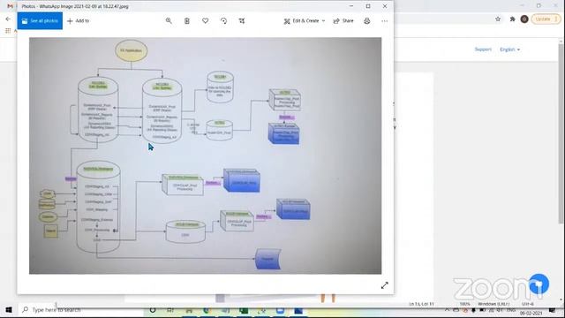Image resolution: width=565 pixels, height=318 pixels.
Task: Click the 'Windows (CRLF)' status entry
Action: [493, 304]
